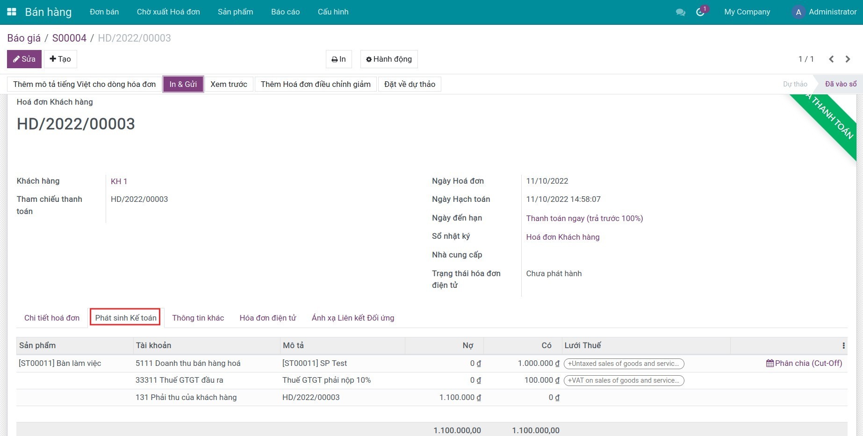The image size is (863, 436).
Task: Click the column options kebab icon
Action: pyautogui.click(x=843, y=346)
